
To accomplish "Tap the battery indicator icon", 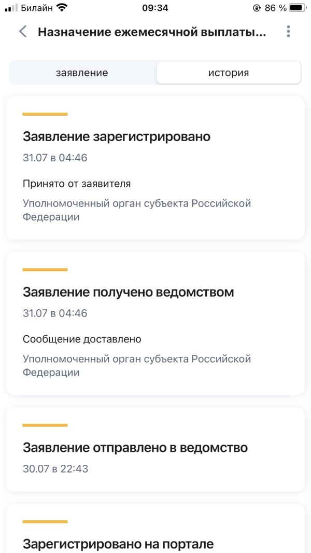I will [298, 8].
